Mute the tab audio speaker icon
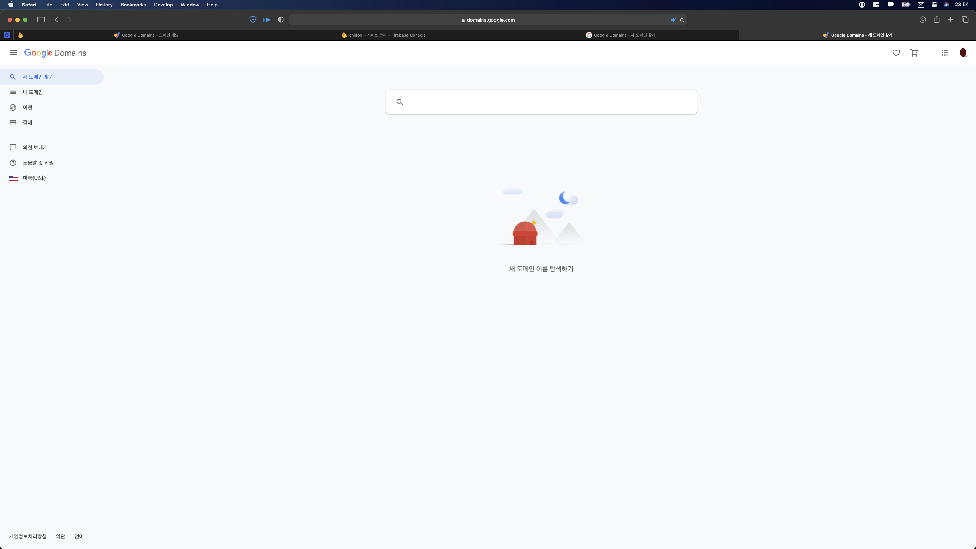 673,20
